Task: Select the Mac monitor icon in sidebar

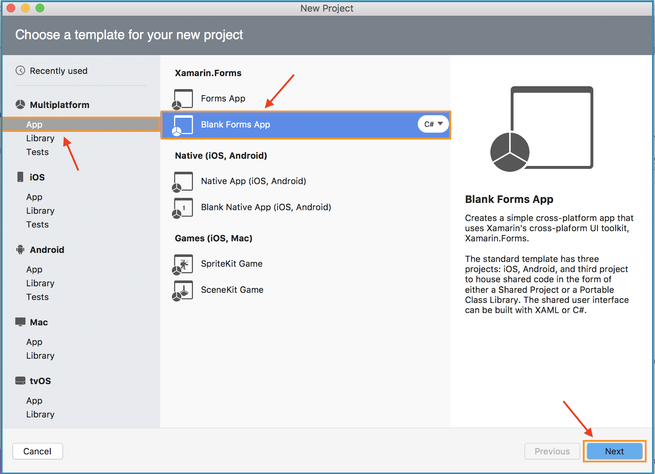Action: point(19,322)
